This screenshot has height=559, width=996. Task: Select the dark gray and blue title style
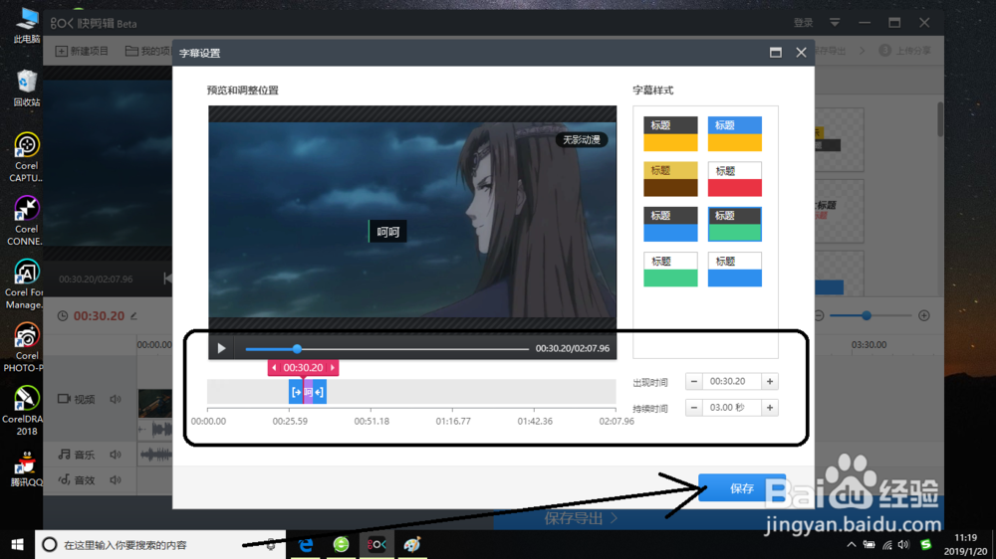(670, 224)
